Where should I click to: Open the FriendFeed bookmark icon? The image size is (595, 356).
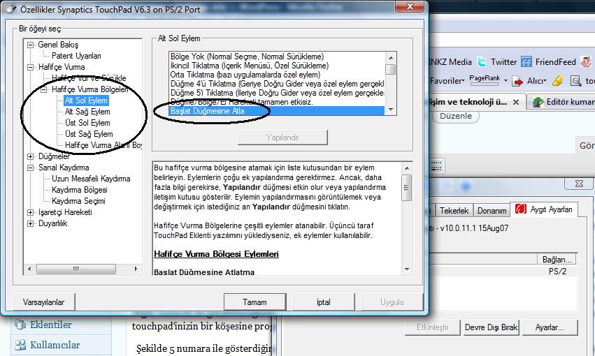click(524, 61)
